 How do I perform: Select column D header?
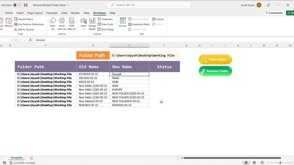(93, 45)
